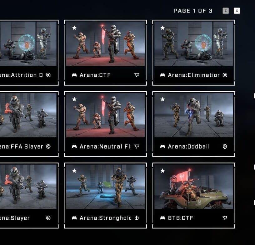Toggle favorite star on BTB:CTF tile
Image resolution: width=255 pixels, height=245 pixels.
162,171
